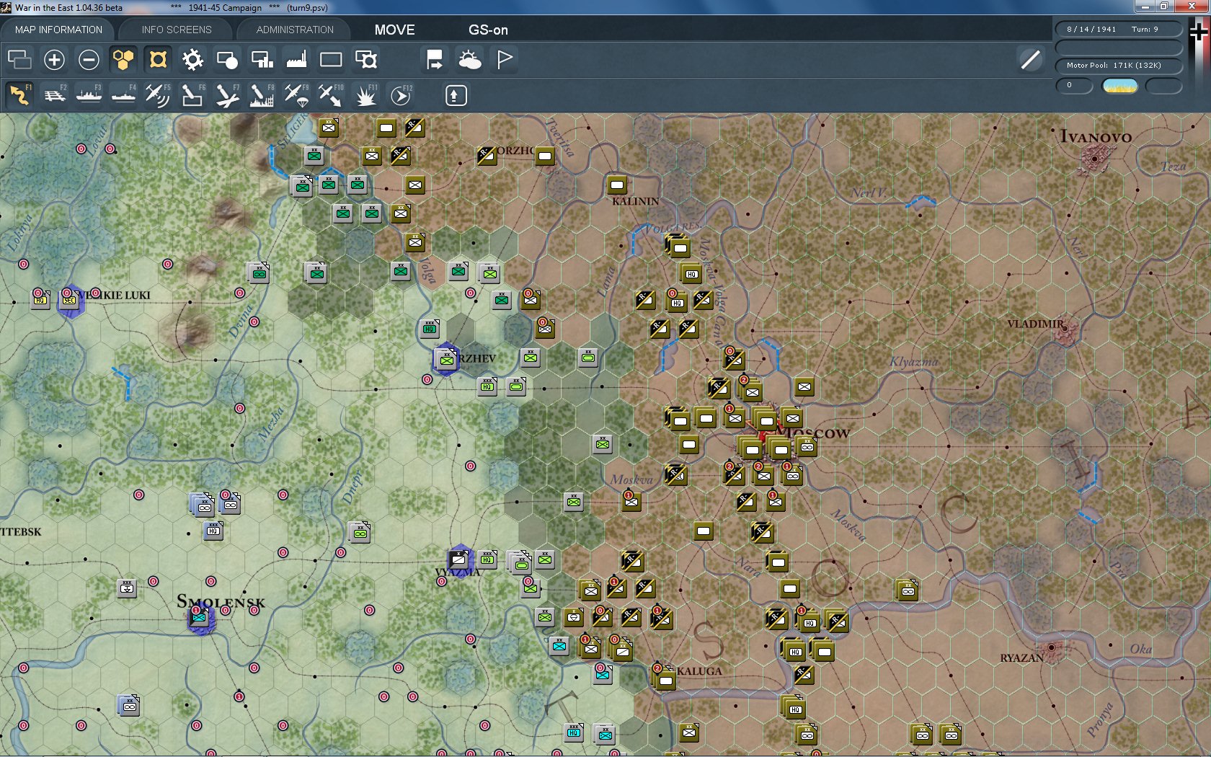The width and height of the screenshot is (1211, 757).
Task: Select F7 bomb airfield mode
Action: pos(227,95)
